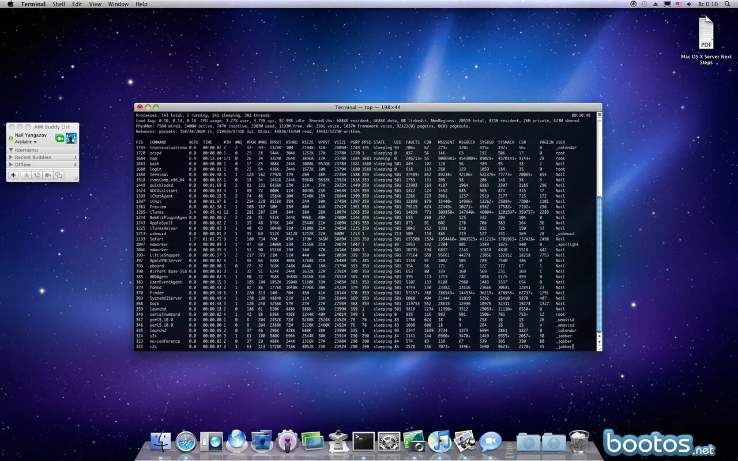
Task: Open the Apple menu
Action: point(10,4)
